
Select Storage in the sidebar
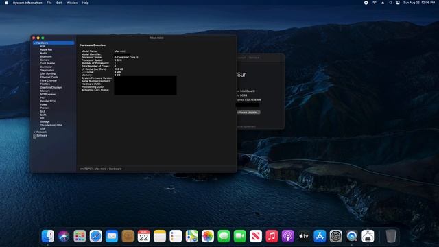(x=45, y=122)
